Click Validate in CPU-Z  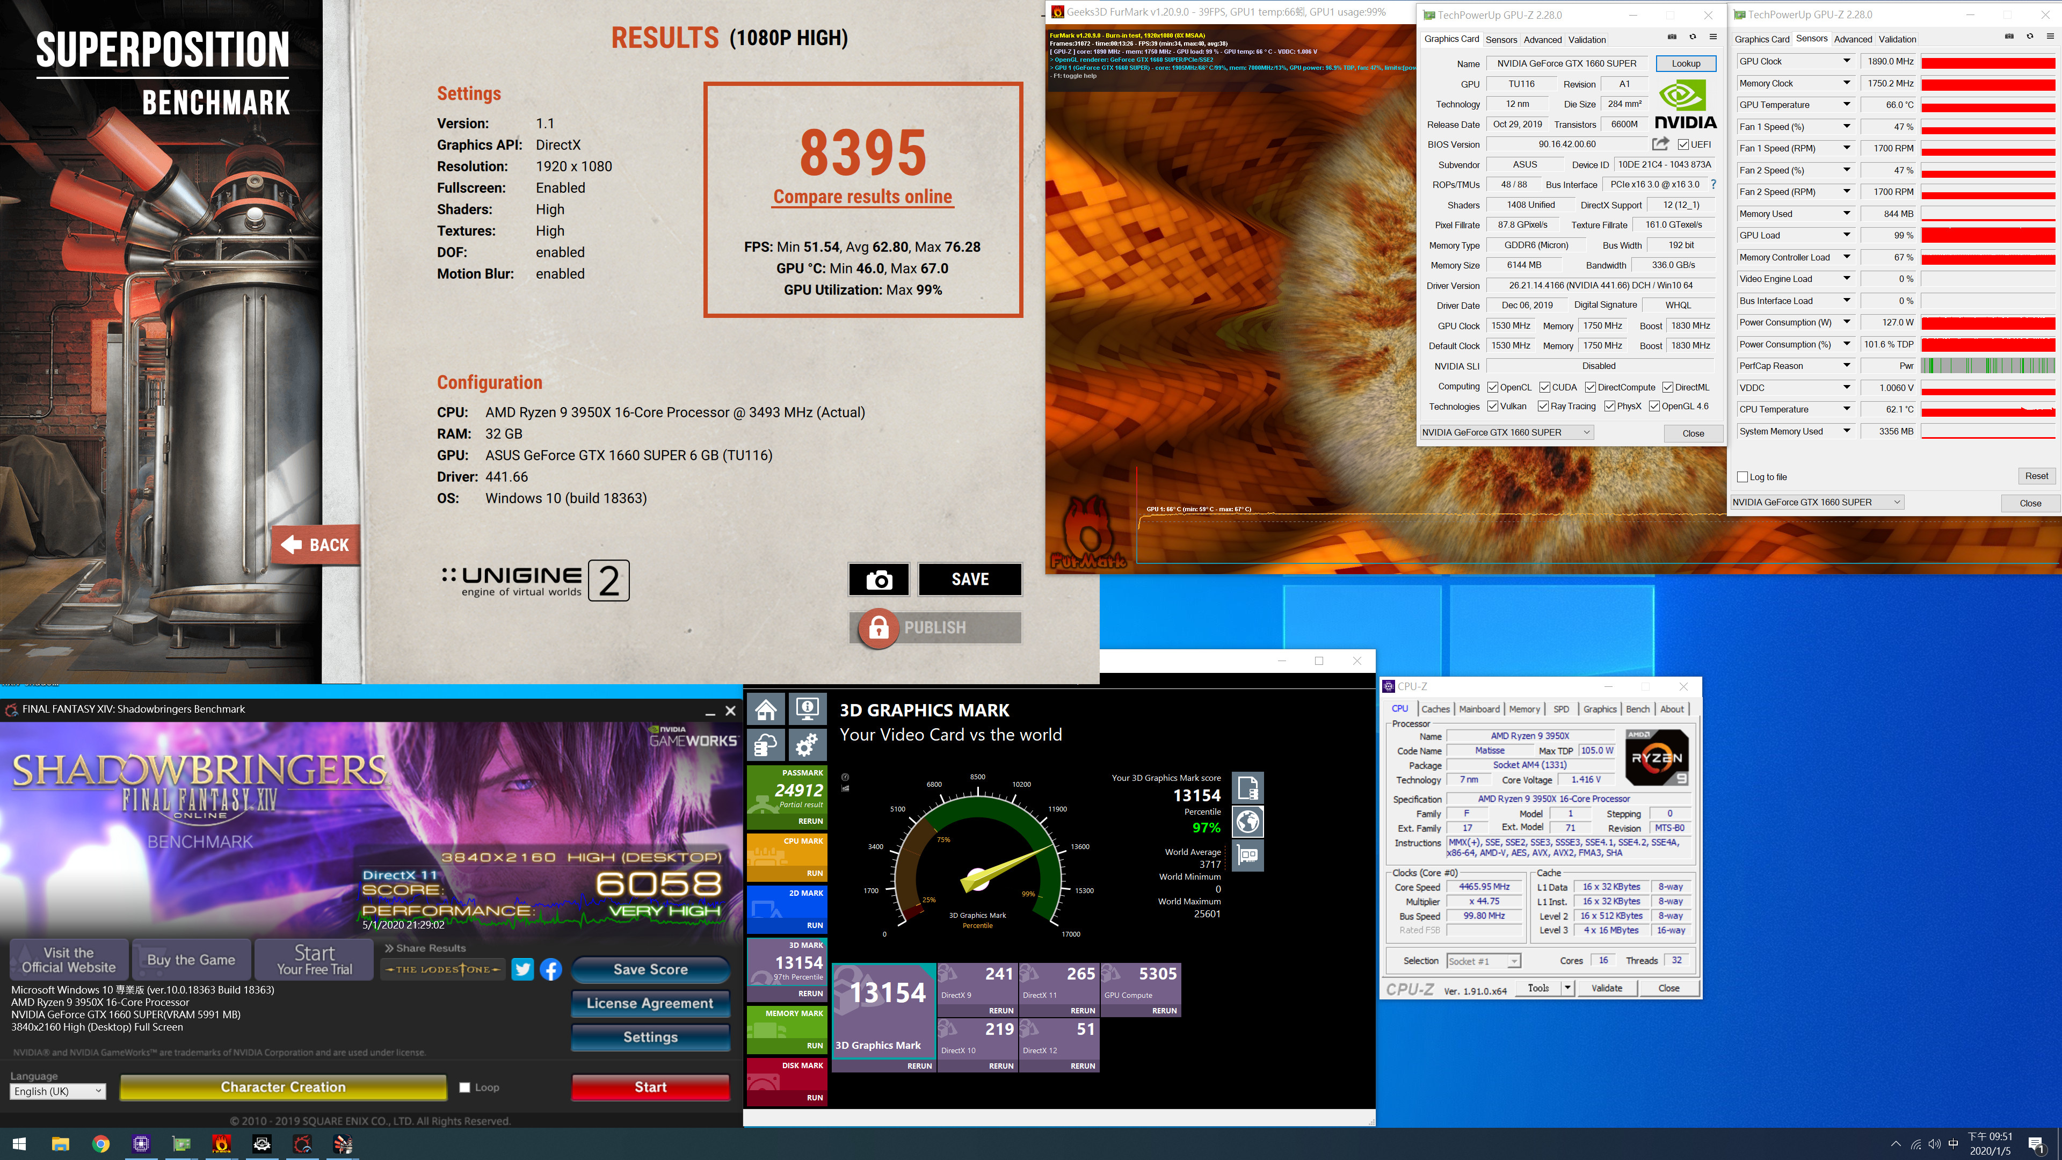coord(1607,988)
